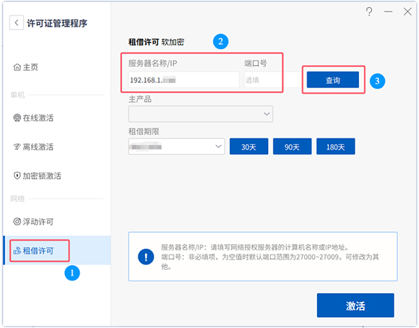The image size is (419, 328).
Task: Select the 在线激活 globe icon
Action: tap(17, 117)
